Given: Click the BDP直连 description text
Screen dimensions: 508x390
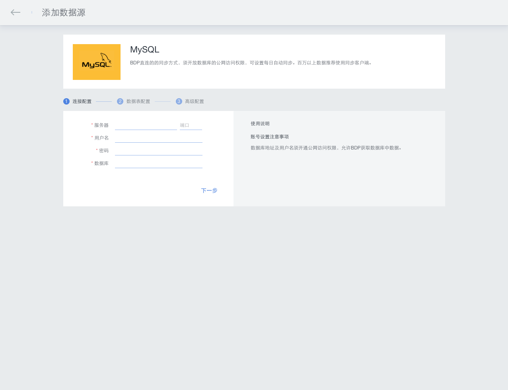Looking at the screenshot, I should coord(252,63).
